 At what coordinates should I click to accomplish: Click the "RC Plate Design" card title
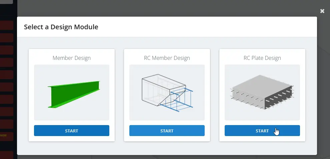(x=262, y=58)
